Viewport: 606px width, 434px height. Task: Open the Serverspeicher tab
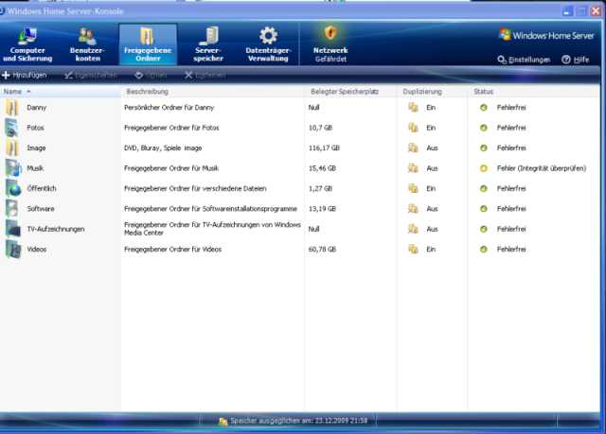coord(208,44)
